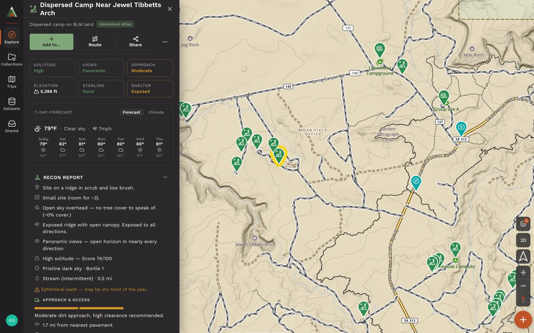Click the orange add floating button
Viewport: 534px width, 333px height.
coord(523,320)
